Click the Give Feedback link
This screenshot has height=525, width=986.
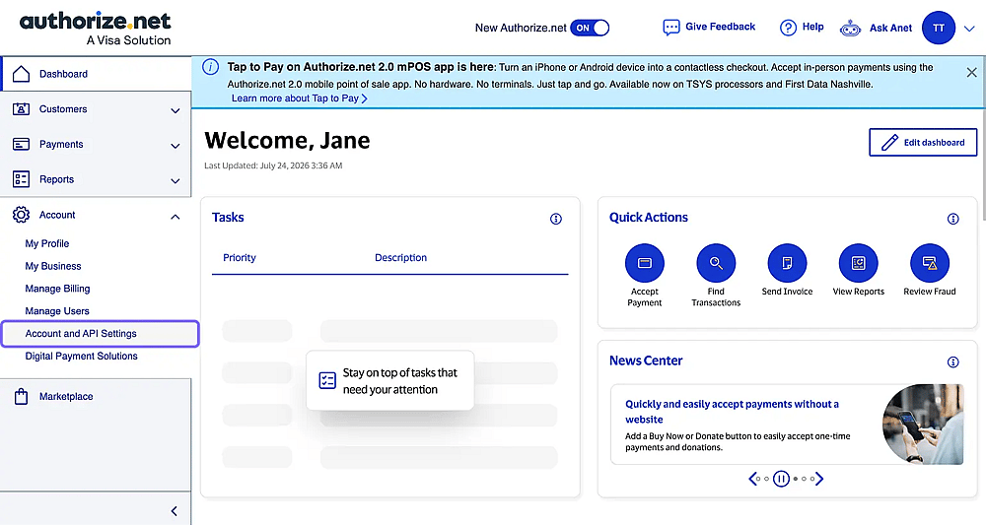coord(720,27)
